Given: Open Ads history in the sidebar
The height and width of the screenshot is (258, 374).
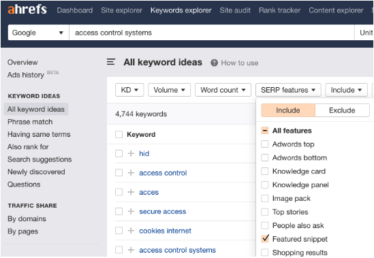Looking at the screenshot, I should (x=26, y=75).
